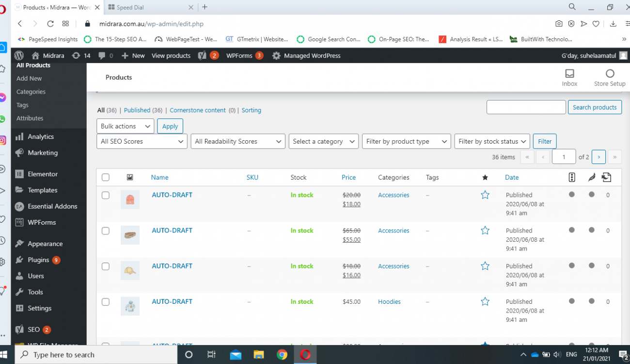The height and width of the screenshot is (364, 630).
Task: Star the Hoodies product priced $45.00
Action: (485, 301)
